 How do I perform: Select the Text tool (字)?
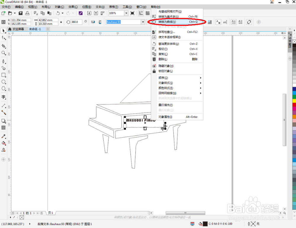tap(3, 97)
